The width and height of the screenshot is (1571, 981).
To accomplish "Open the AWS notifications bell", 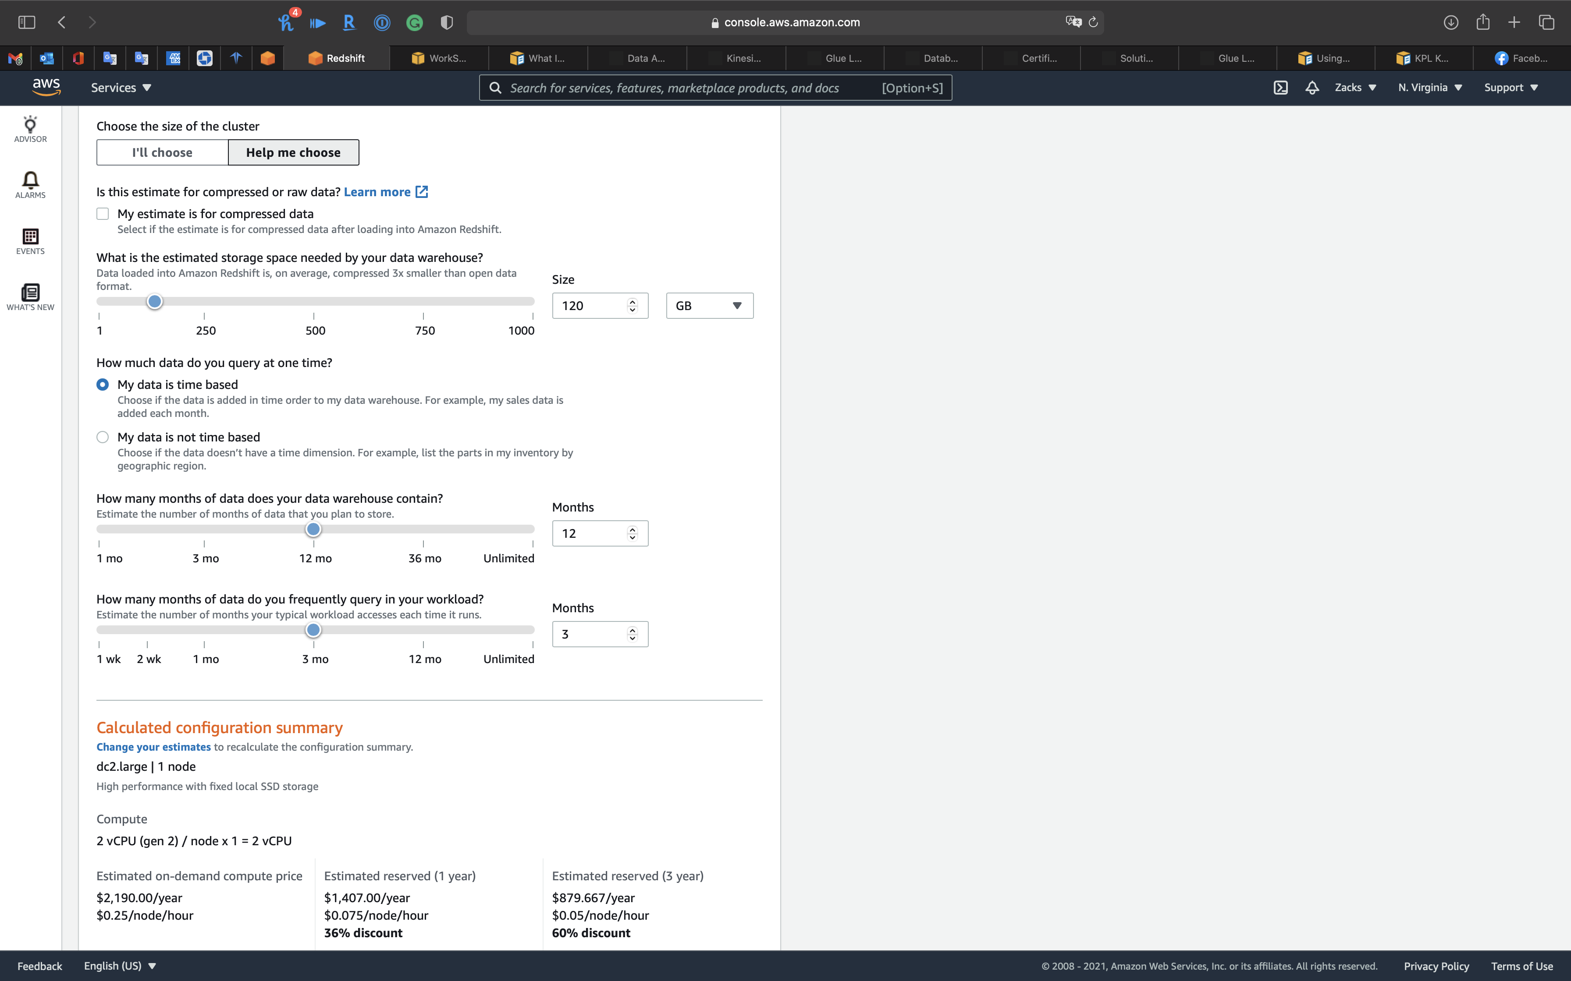I will click(x=1312, y=88).
